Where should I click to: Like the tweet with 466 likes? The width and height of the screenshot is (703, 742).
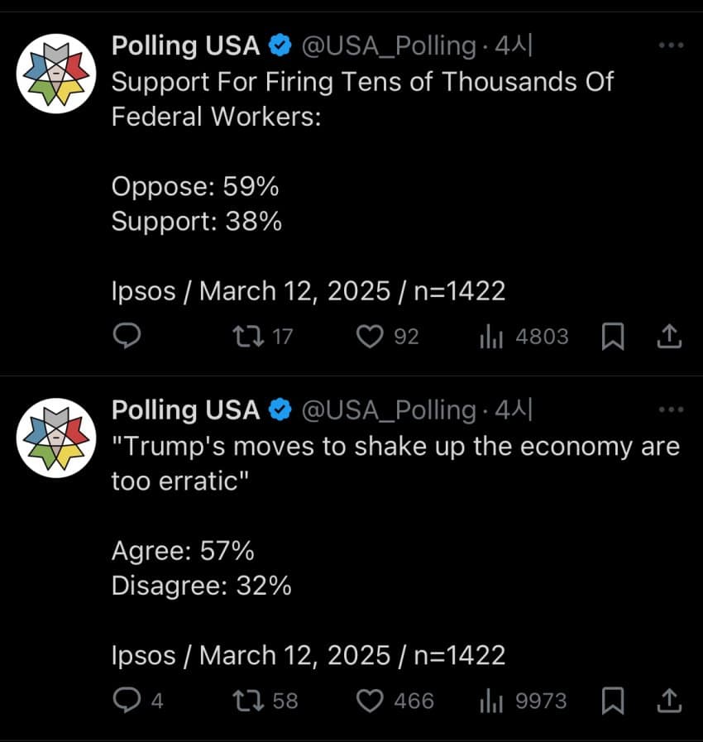(370, 701)
